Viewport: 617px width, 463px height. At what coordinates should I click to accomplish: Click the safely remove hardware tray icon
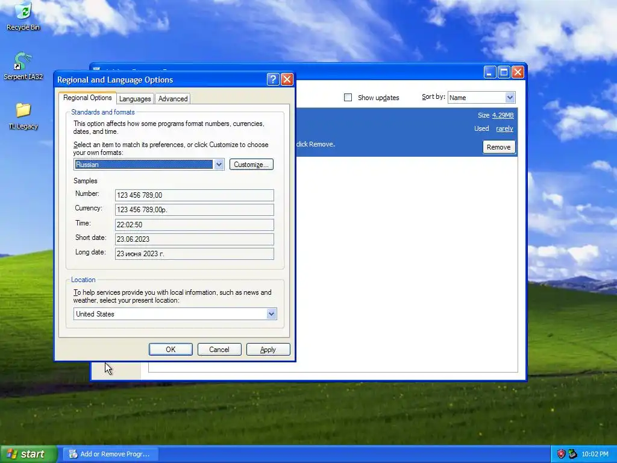572,454
